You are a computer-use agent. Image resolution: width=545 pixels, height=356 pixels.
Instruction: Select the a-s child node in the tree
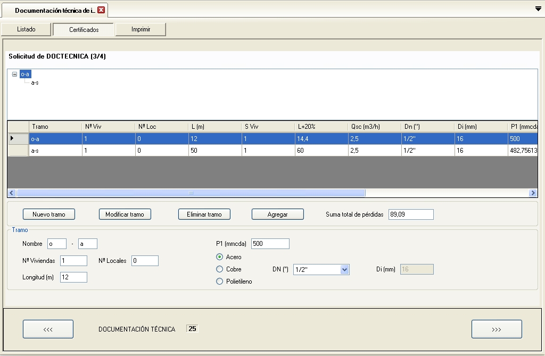(35, 82)
